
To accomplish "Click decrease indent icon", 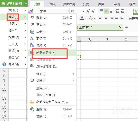I will (117, 11).
